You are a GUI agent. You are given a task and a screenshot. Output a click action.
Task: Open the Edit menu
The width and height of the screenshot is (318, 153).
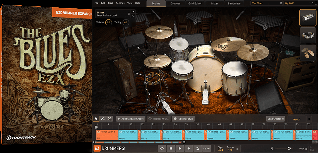(103, 3)
